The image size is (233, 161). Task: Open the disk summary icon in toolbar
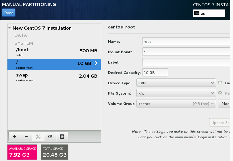pyautogui.click(x=62, y=137)
